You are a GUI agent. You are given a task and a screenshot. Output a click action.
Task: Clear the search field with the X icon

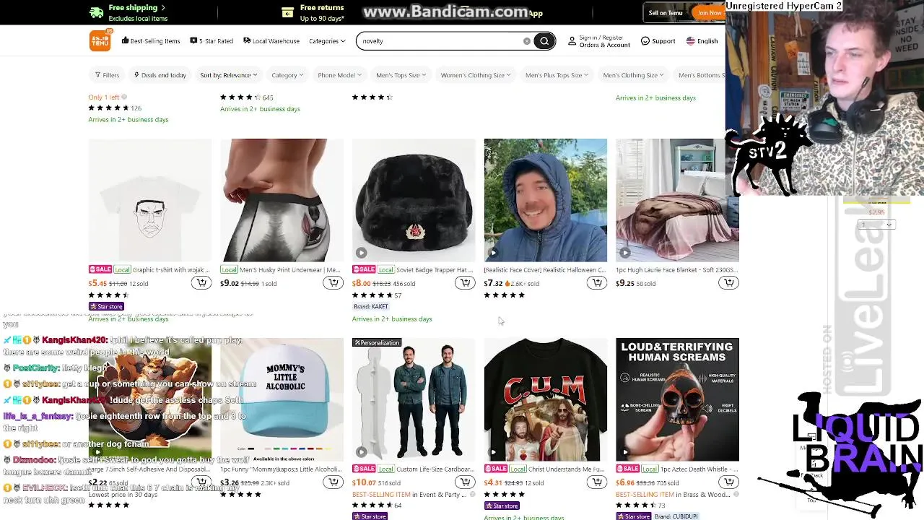(x=527, y=41)
